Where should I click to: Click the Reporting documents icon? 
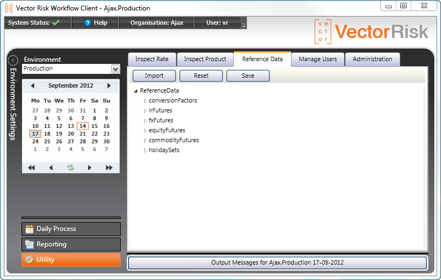pyautogui.click(x=29, y=245)
